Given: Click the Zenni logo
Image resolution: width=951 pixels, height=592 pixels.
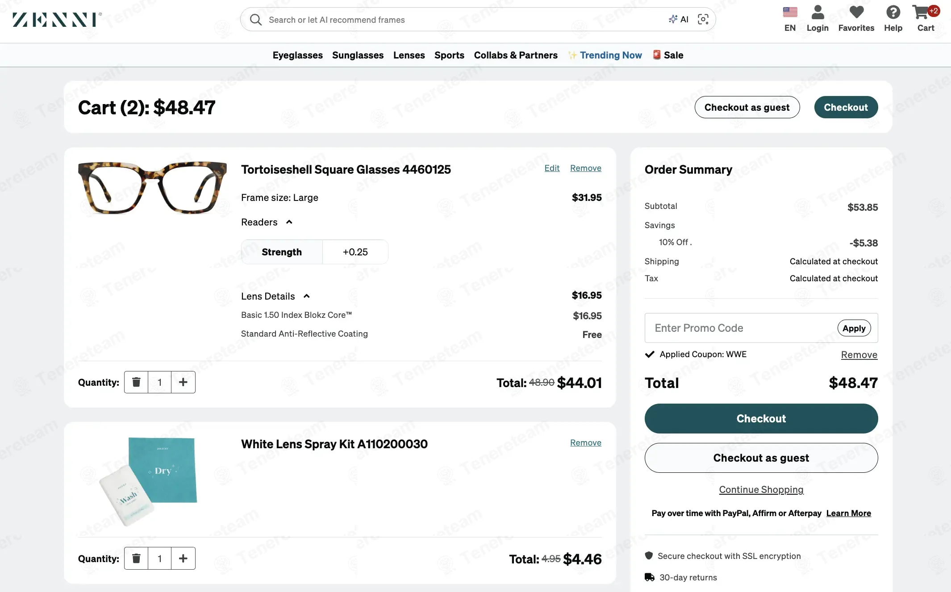Looking at the screenshot, I should point(57,20).
